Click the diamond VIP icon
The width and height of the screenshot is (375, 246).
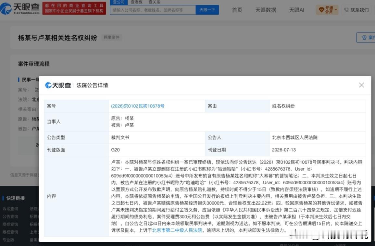(x=321, y=10)
